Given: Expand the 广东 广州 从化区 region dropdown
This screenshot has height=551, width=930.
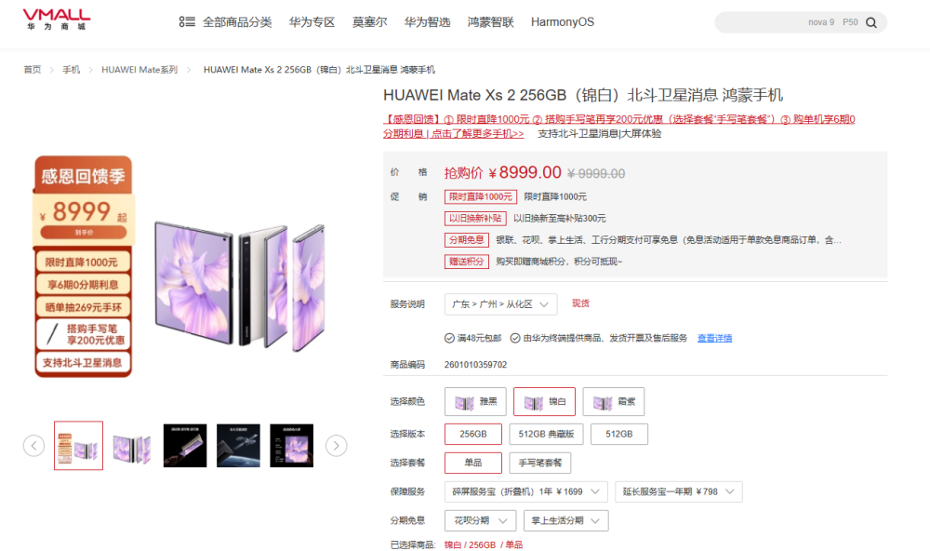Looking at the screenshot, I should [x=500, y=304].
